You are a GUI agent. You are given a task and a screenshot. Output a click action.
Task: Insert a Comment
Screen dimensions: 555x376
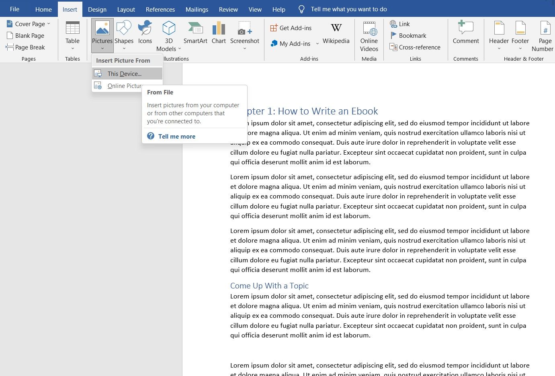(466, 34)
